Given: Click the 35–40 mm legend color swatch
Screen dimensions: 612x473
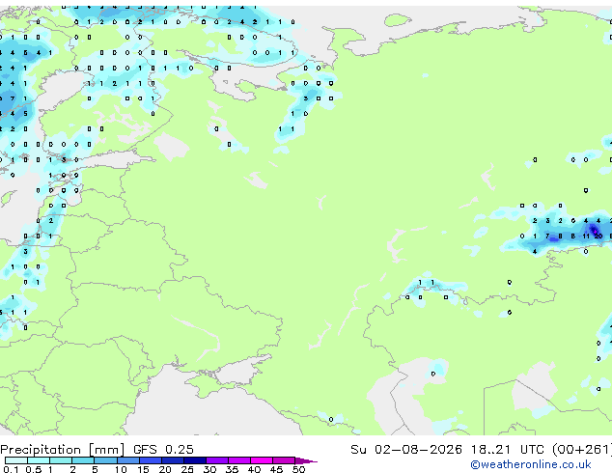Looking at the screenshot, I should click(x=238, y=460).
